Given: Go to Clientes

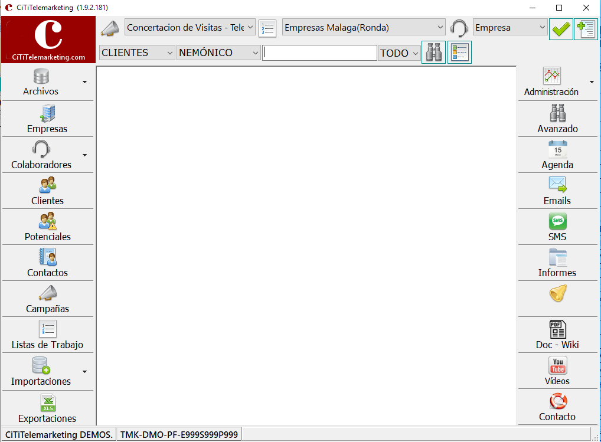Looking at the screenshot, I should pyautogui.click(x=48, y=191).
